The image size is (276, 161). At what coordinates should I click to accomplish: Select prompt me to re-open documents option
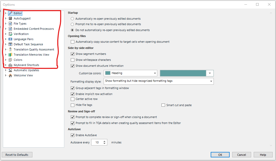point(72,24)
